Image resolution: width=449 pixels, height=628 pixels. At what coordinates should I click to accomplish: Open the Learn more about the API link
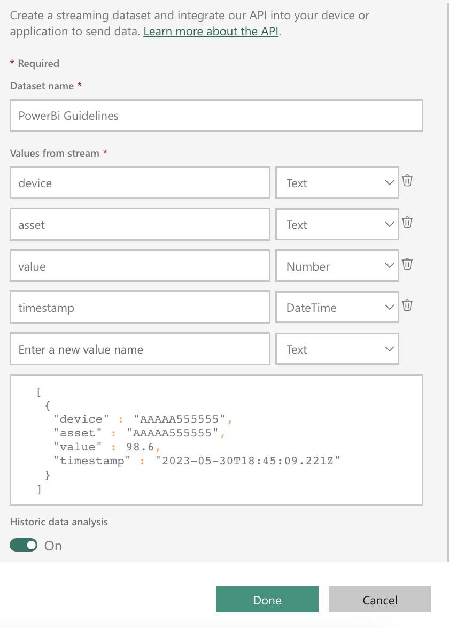(x=211, y=32)
